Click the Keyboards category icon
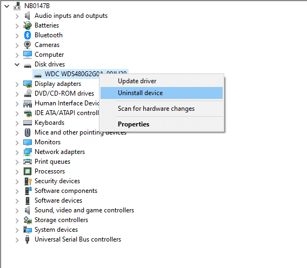The height and width of the screenshot is (268, 307). pos(28,123)
